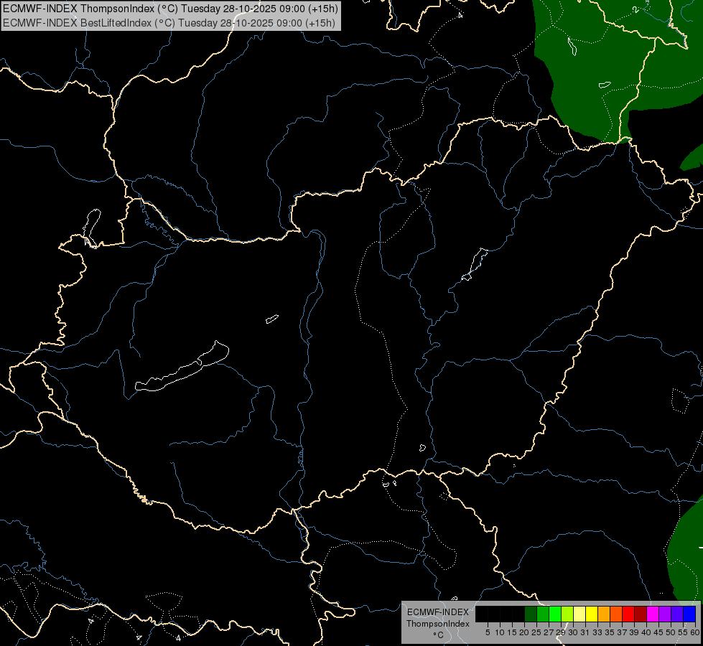Click the legend title 'ECMWF-INDEX ThompsonIndex °C'
703x646 pixels.
tap(438, 623)
